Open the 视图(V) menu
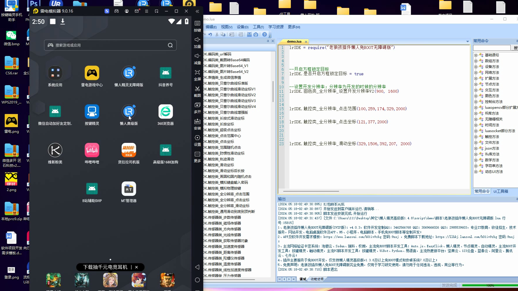The width and height of the screenshot is (518, 291). (227, 27)
